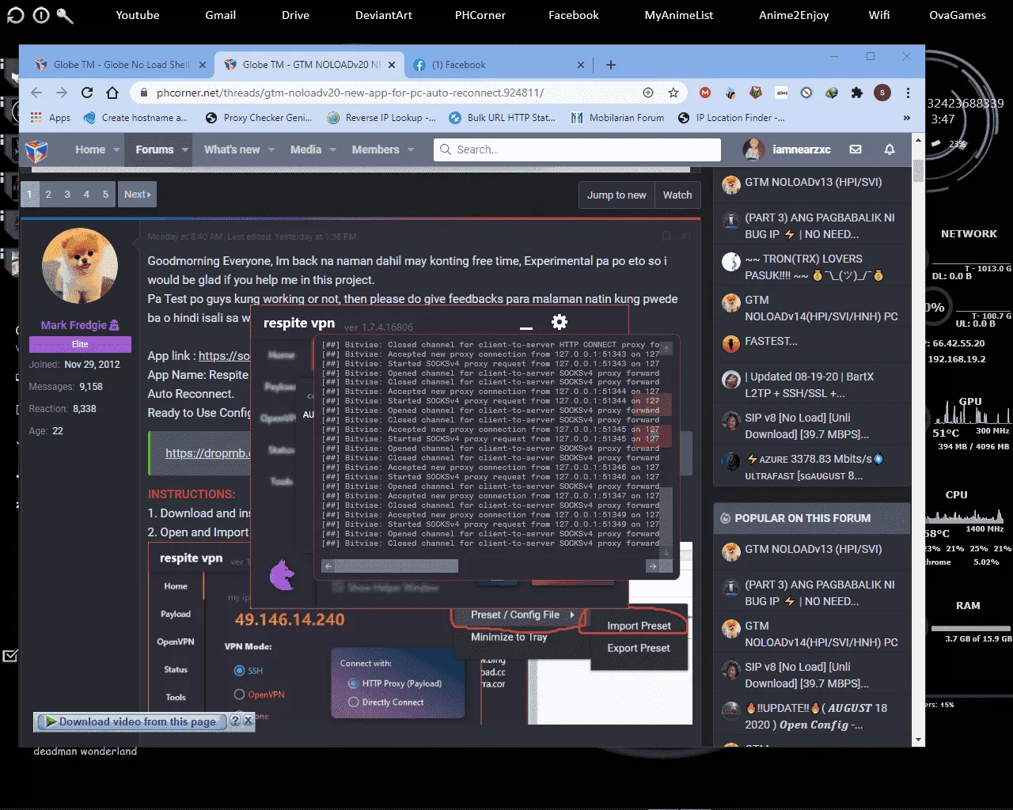Open Mark Fredgie's profile name
The width and height of the screenshot is (1013, 810).
click(80, 325)
